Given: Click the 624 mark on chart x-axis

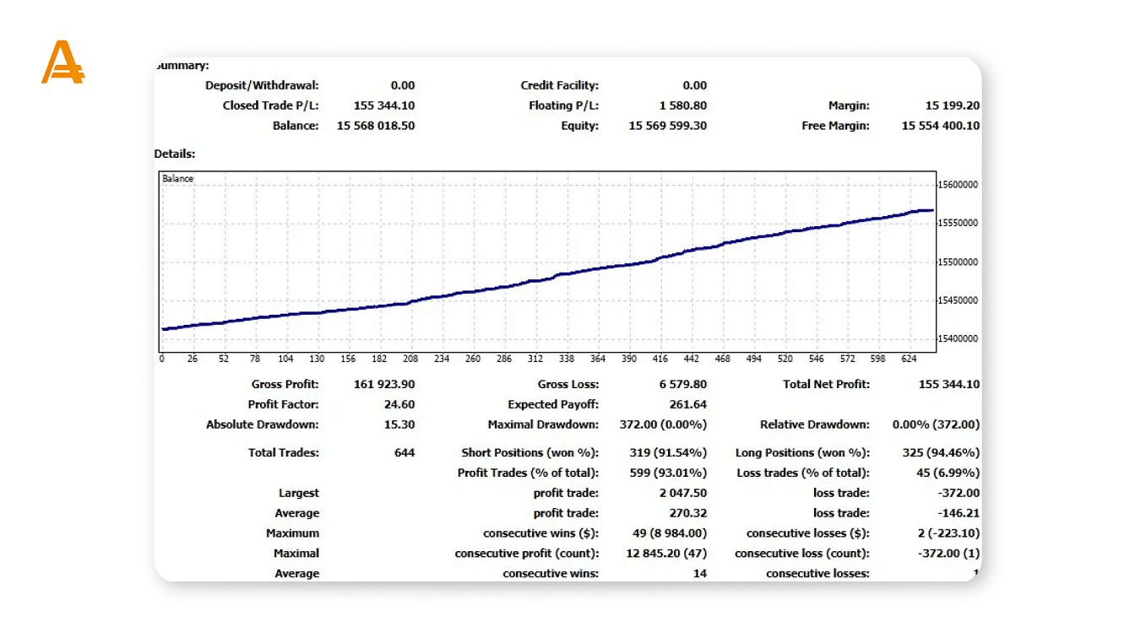Looking at the screenshot, I should tap(909, 359).
